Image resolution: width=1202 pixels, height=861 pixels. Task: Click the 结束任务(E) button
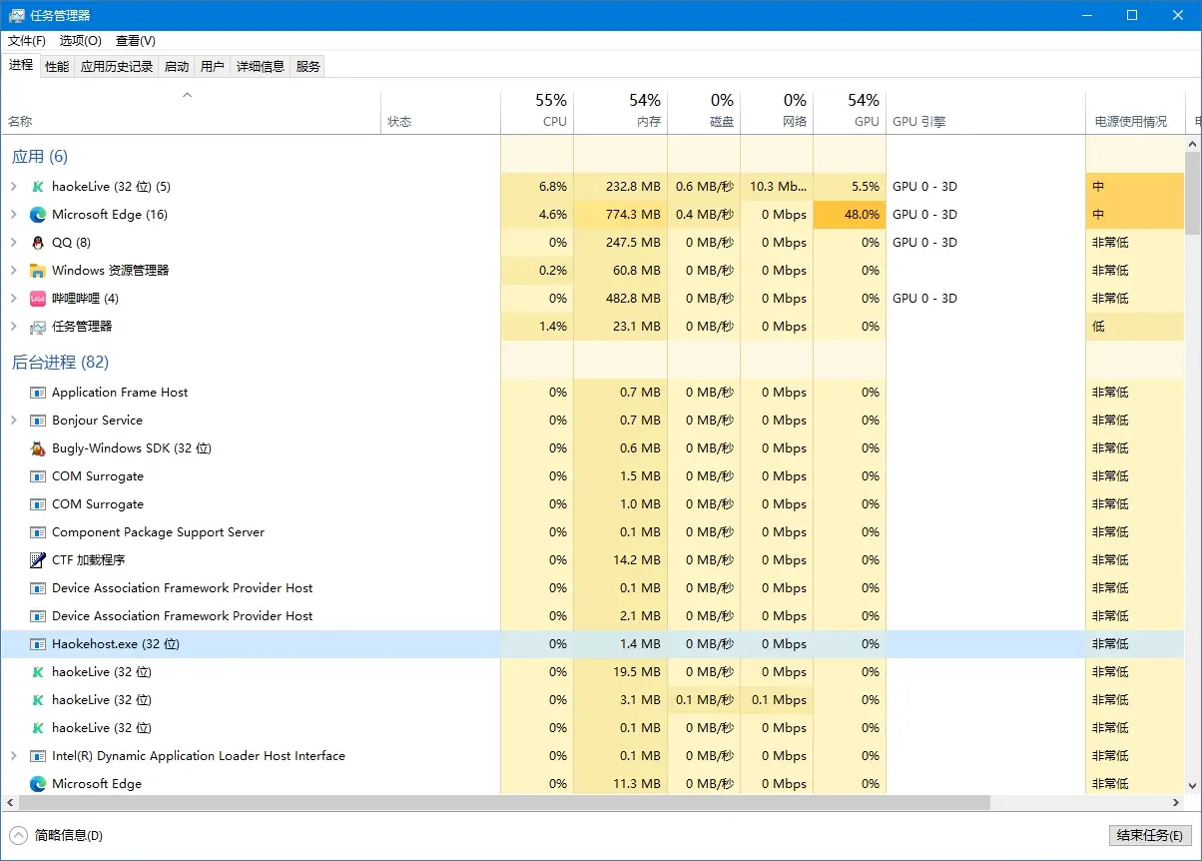(x=1150, y=835)
